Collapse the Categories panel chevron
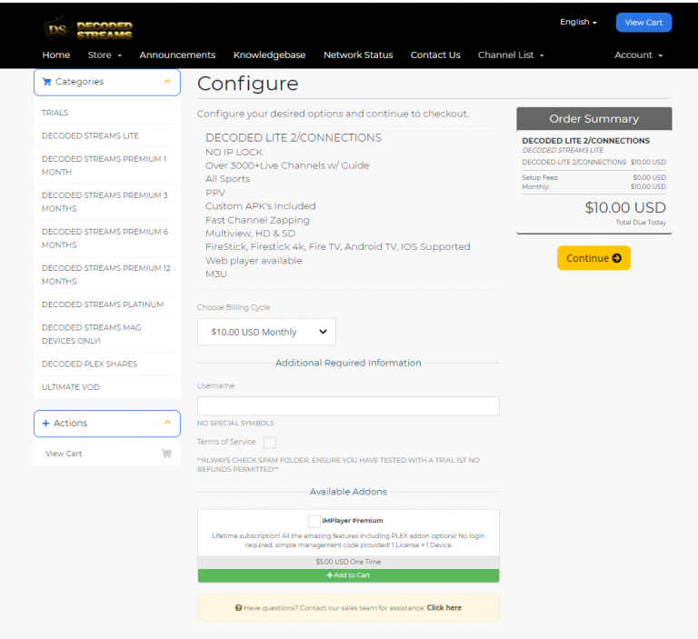The height and width of the screenshot is (639, 698). tap(167, 82)
